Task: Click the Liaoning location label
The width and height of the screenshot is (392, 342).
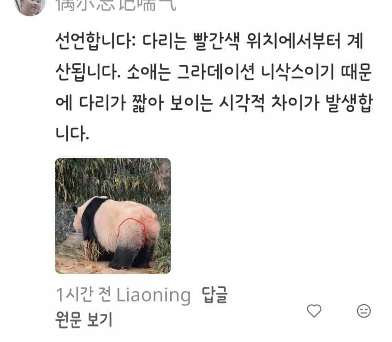Action: [x=154, y=295]
